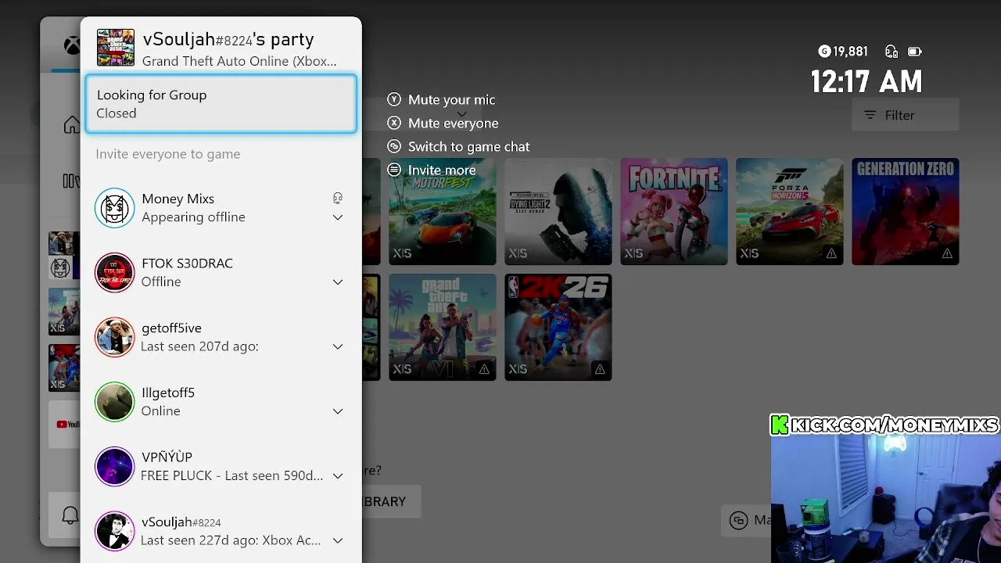1001x563 pixels.
Task: Click 'FREE PLUCK - Last seen 590d...' text
Action: 231,475
